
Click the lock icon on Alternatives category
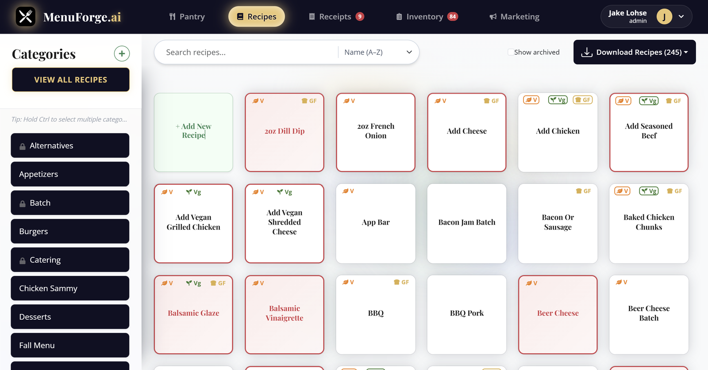point(22,146)
